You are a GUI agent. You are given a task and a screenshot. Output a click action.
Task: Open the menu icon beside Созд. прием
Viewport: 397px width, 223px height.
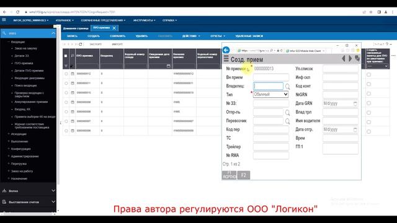click(226, 59)
